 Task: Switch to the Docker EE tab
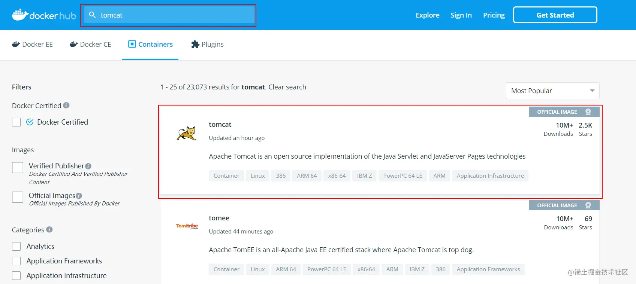[x=32, y=44]
